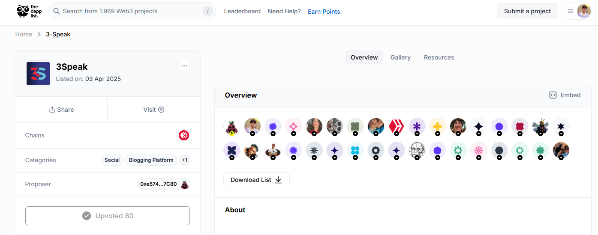Open the hamburger profile menu
This screenshot has width=598, height=235.
(571, 11)
